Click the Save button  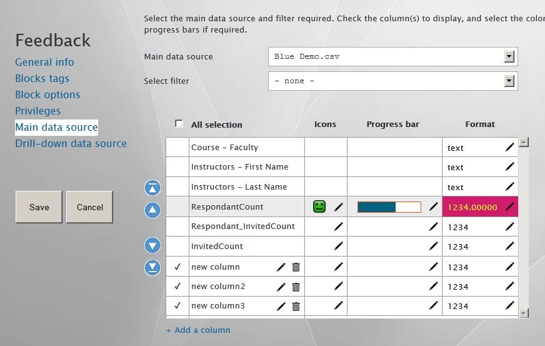click(39, 207)
